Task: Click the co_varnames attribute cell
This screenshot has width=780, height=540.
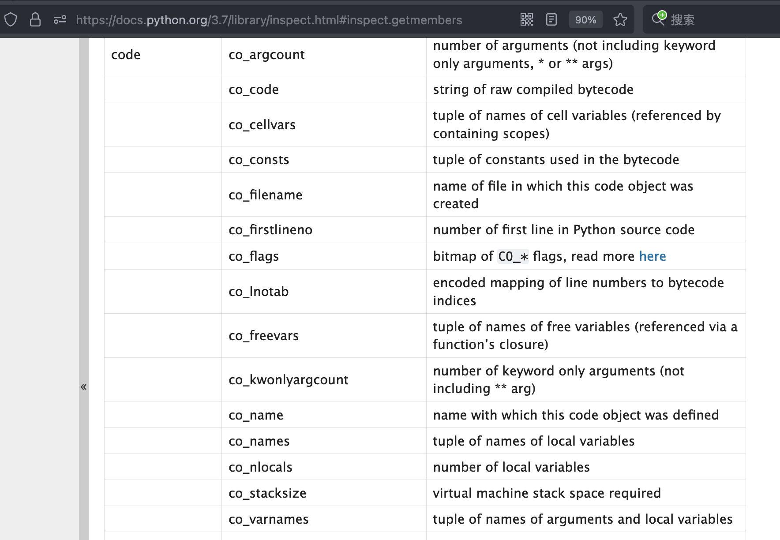Action: tap(324, 519)
